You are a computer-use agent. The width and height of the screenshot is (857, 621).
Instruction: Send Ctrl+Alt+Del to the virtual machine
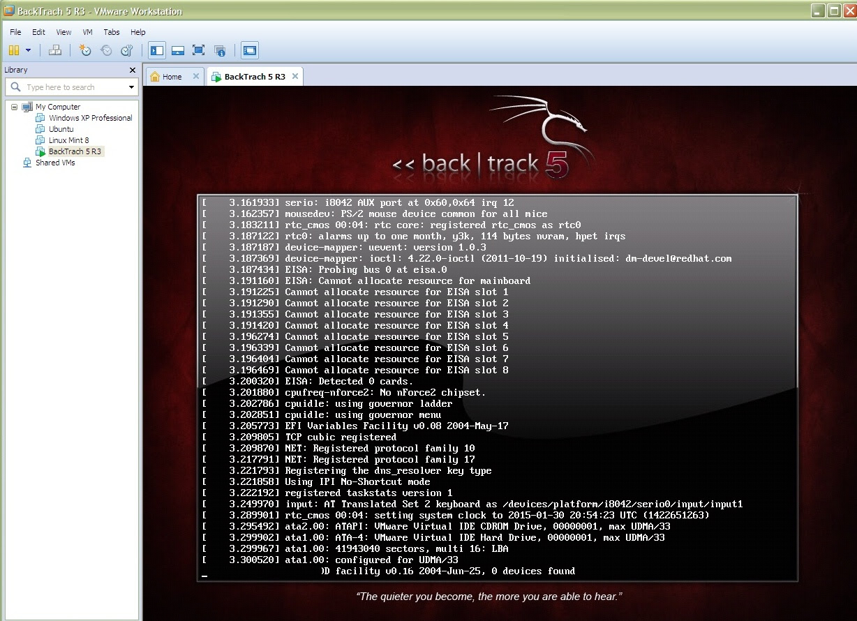coord(56,50)
